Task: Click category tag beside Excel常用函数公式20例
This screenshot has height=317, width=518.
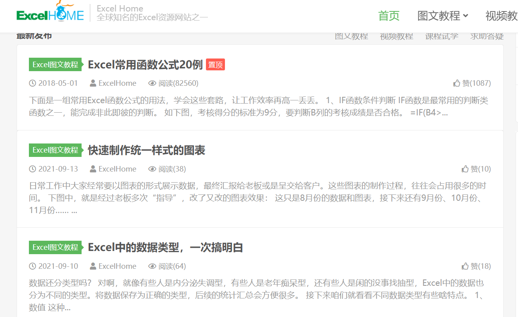Action: pyautogui.click(x=55, y=65)
